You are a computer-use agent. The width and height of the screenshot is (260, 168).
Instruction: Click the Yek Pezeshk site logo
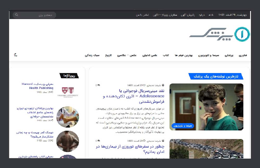tap(219, 34)
